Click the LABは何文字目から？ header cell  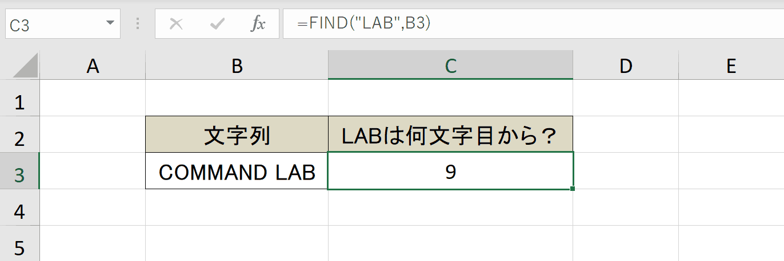(x=451, y=134)
